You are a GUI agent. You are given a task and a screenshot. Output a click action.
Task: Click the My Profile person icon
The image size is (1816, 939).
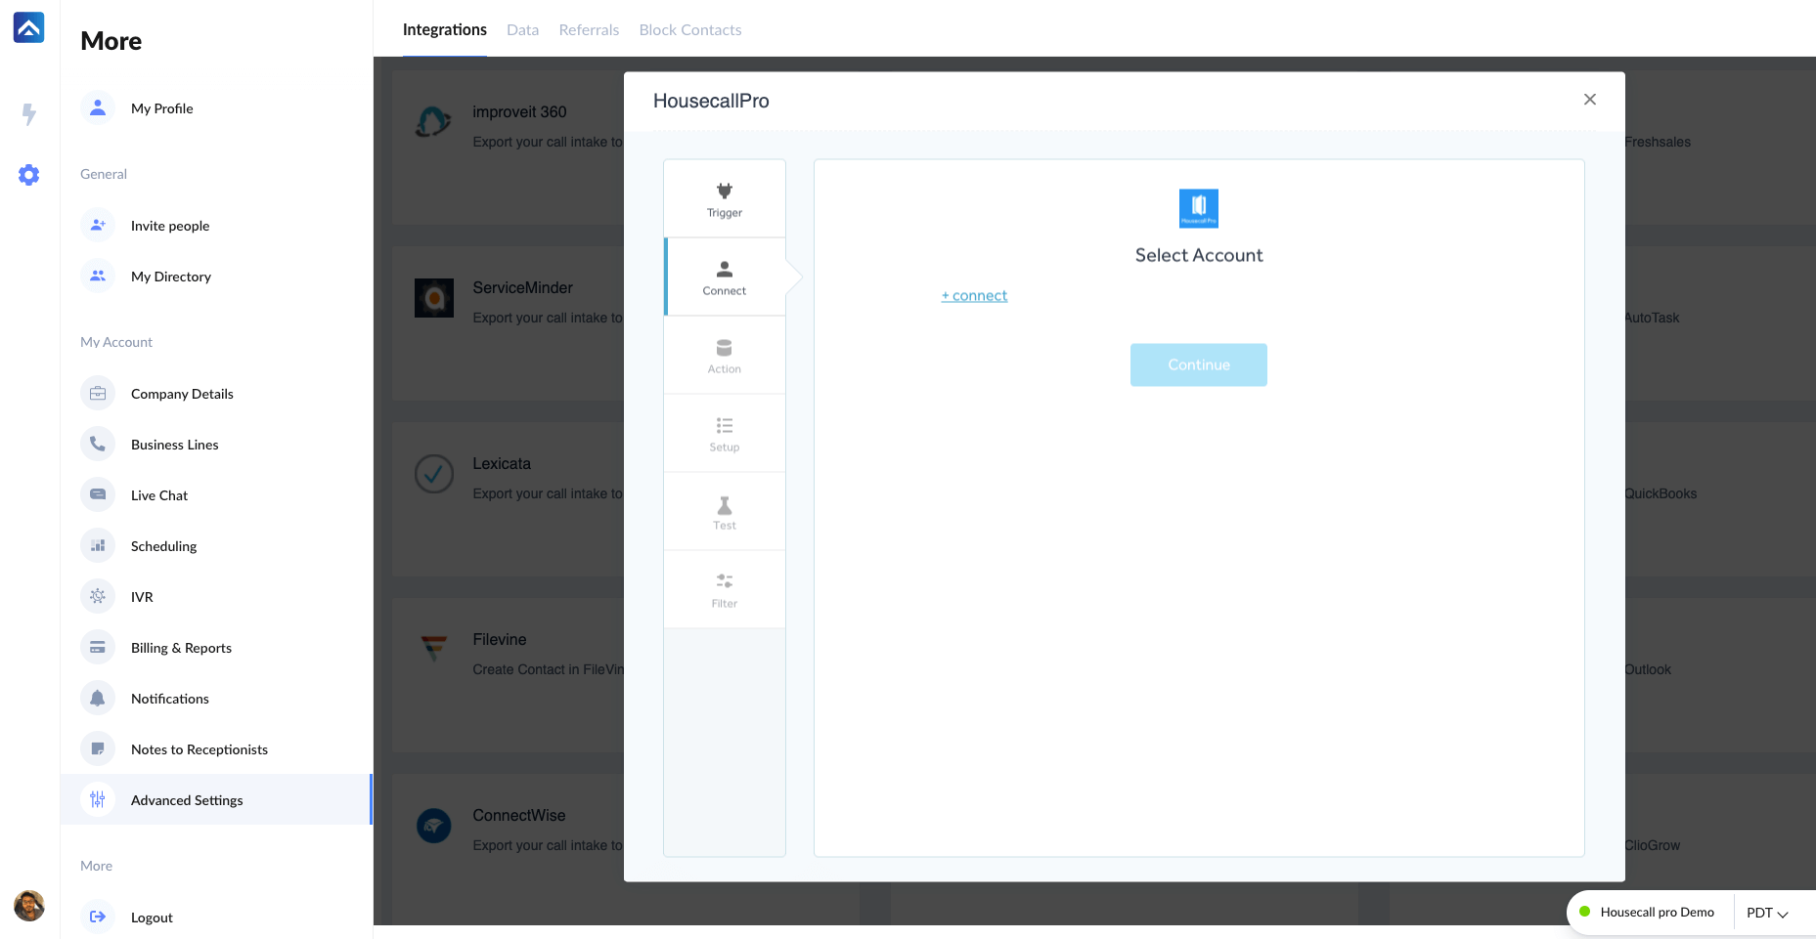pos(98,108)
